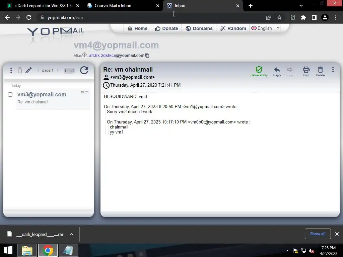343x257 pixels.
Task: Copy the alias address with the copy icon
Action: [x=147, y=56]
